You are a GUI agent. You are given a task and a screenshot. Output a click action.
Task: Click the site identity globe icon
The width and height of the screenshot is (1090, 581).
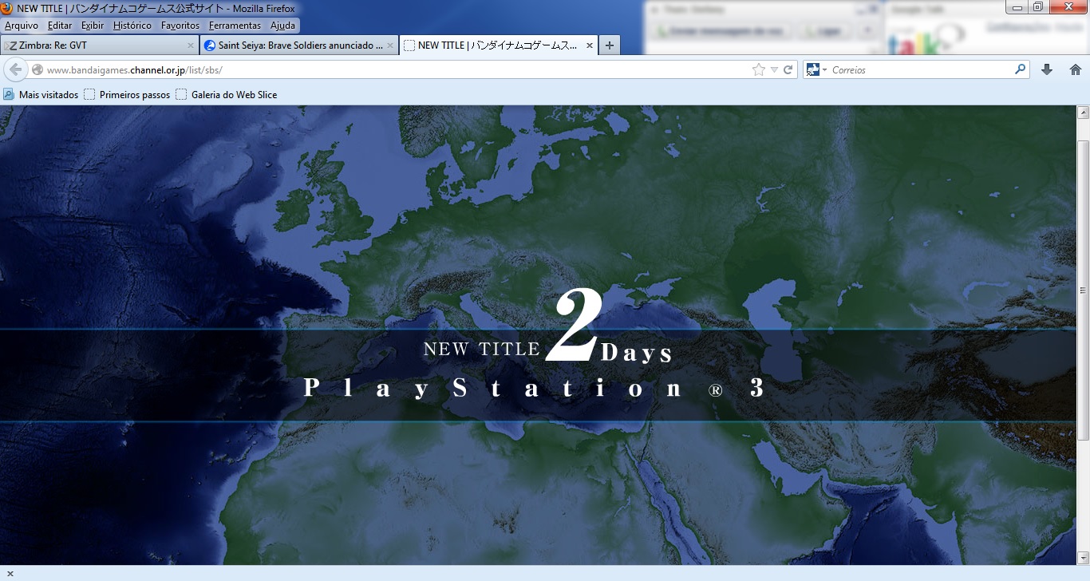pyautogui.click(x=38, y=70)
